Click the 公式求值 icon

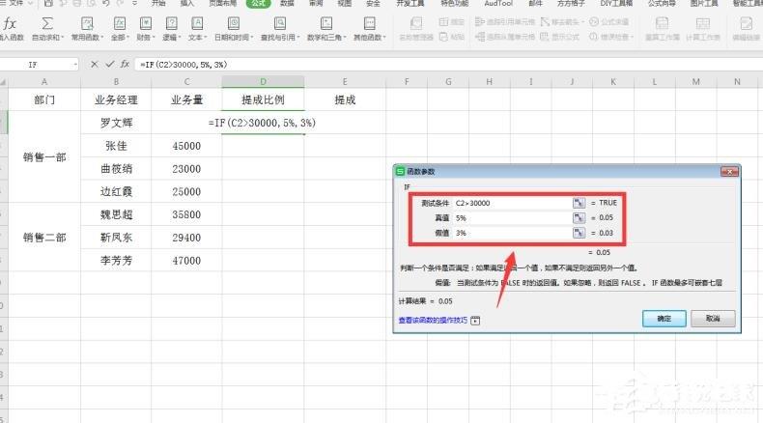[594, 22]
